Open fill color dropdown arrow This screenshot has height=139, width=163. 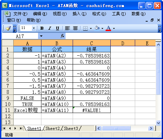[x=103, y=28]
